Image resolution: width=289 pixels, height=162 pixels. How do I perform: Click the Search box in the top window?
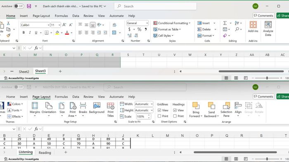point(155,6)
